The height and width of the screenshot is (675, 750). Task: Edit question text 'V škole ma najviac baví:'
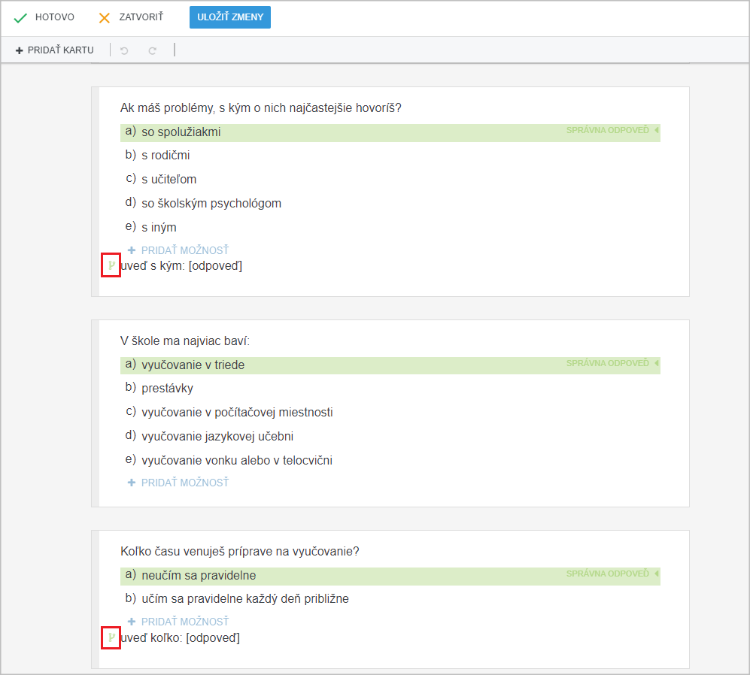(x=185, y=341)
